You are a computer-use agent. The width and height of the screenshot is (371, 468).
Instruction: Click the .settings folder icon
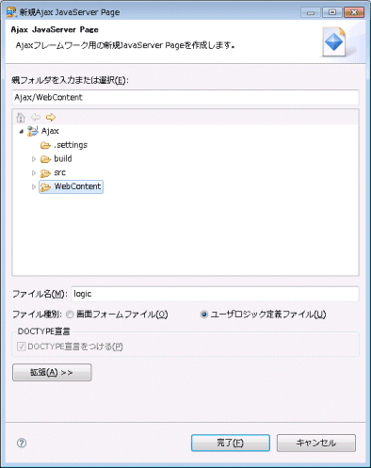pyautogui.click(x=45, y=145)
